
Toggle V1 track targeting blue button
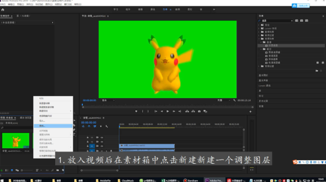point(92,146)
